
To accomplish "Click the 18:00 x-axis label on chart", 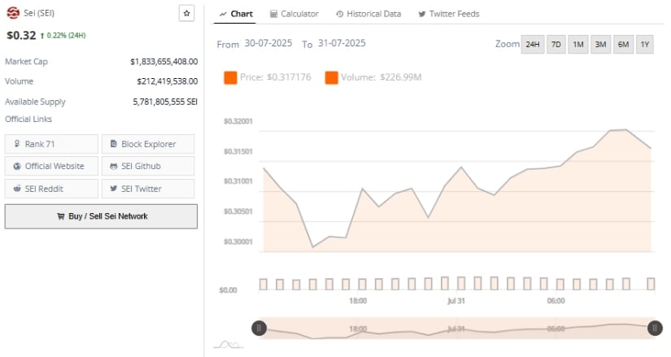I will click(358, 301).
